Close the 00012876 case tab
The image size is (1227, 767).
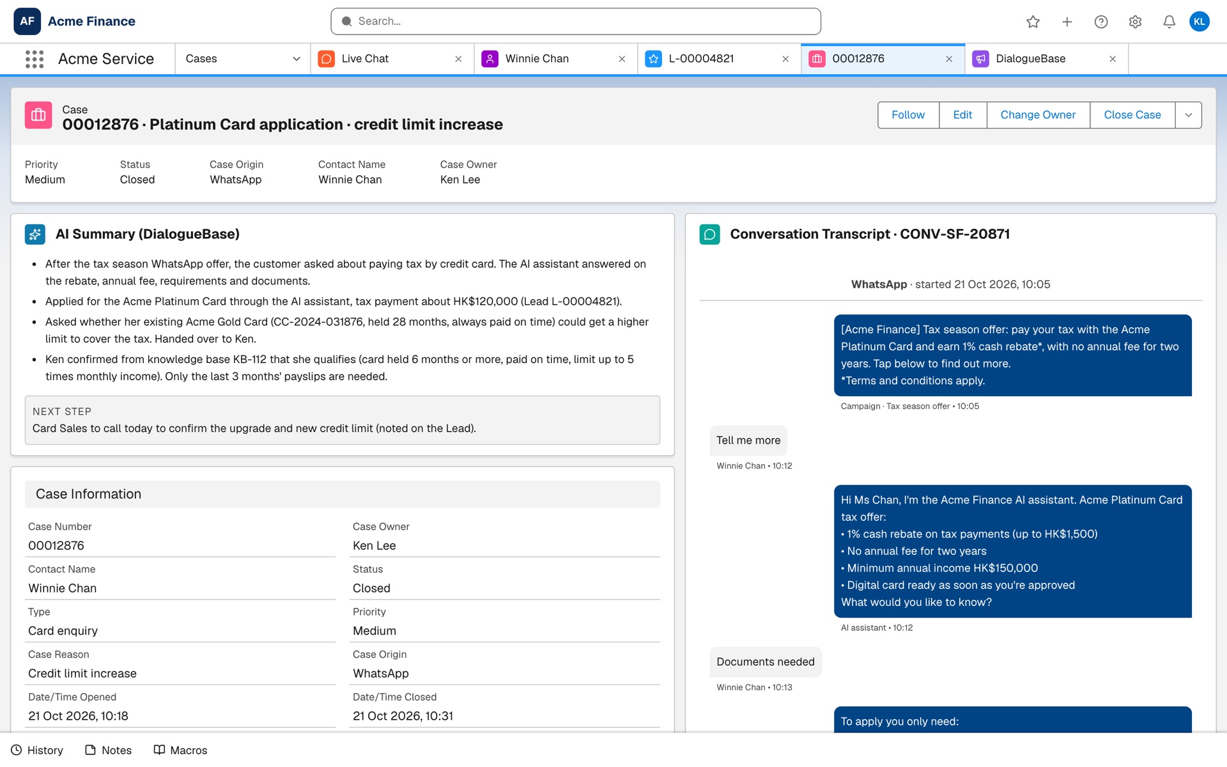tap(949, 59)
